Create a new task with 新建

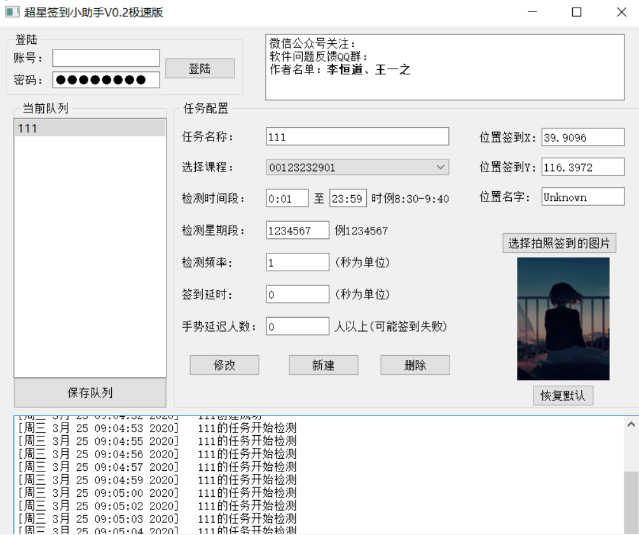[x=324, y=365]
